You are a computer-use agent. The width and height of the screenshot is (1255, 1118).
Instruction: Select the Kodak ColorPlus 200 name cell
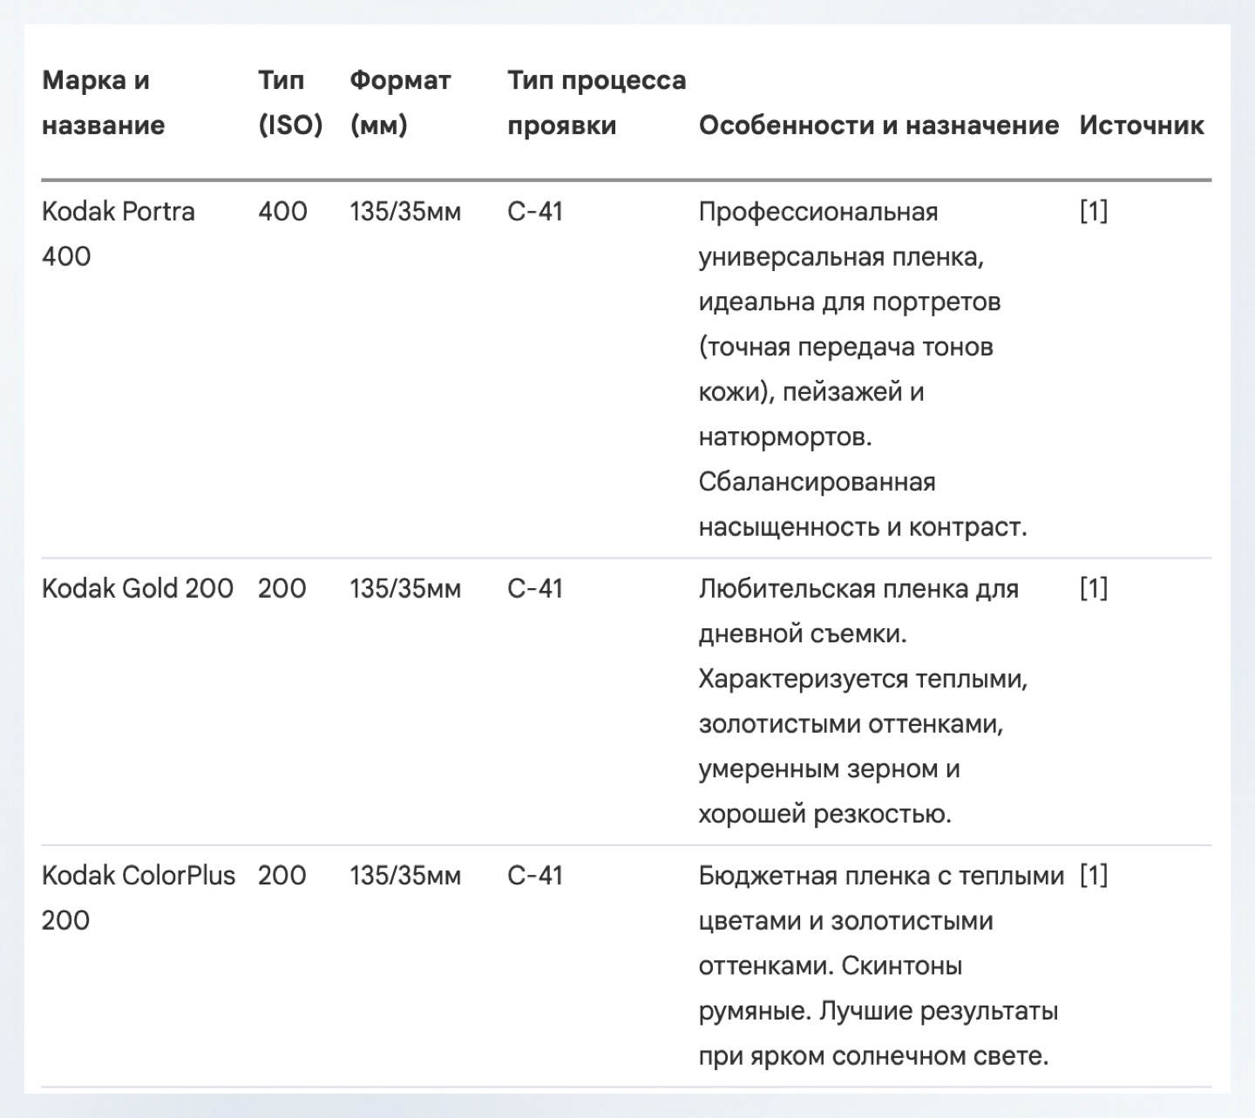pyautogui.click(x=138, y=898)
